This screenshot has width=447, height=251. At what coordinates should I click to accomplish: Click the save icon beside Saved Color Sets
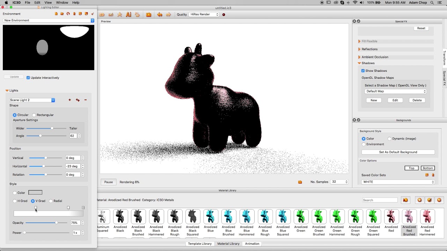click(x=427, y=175)
